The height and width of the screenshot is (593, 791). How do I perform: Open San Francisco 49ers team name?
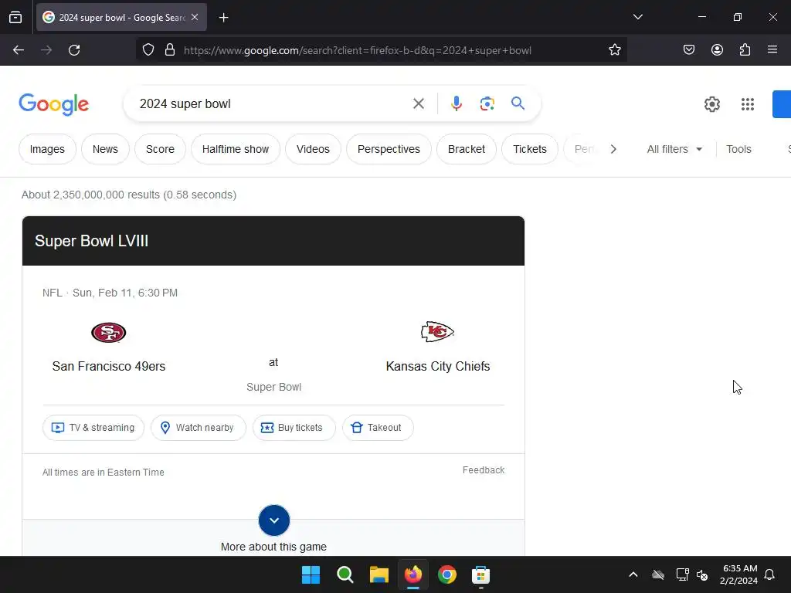pyautogui.click(x=109, y=366)
